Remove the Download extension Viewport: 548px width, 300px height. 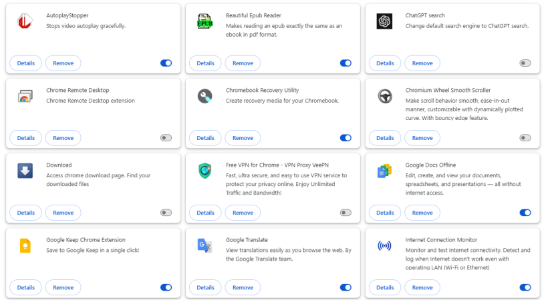pos(63,213)
